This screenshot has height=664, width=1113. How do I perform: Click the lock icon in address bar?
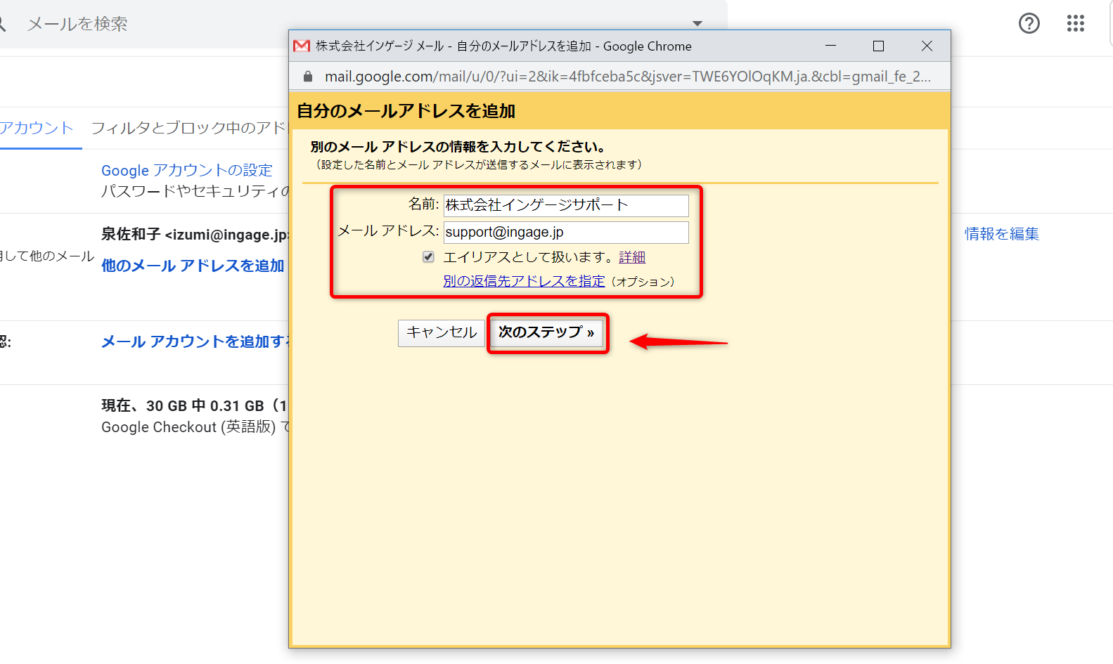[308, 77]
